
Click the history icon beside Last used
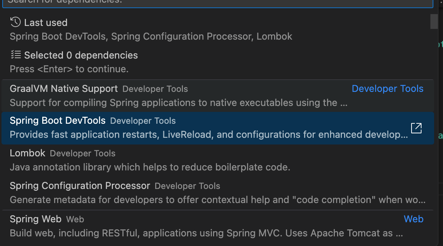tap(16, 22)
